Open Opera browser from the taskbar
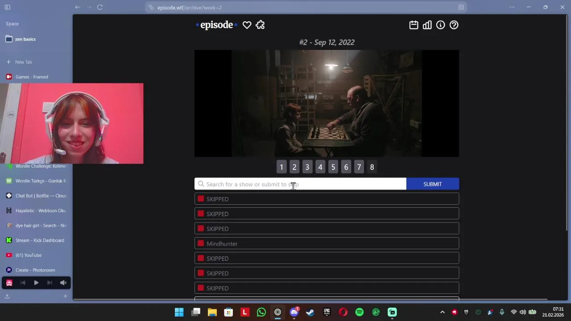 [343, 312]
